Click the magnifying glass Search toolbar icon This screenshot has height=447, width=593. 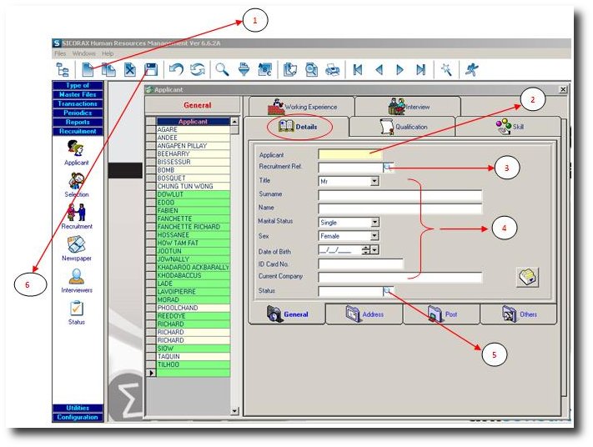tap(222, 70)
